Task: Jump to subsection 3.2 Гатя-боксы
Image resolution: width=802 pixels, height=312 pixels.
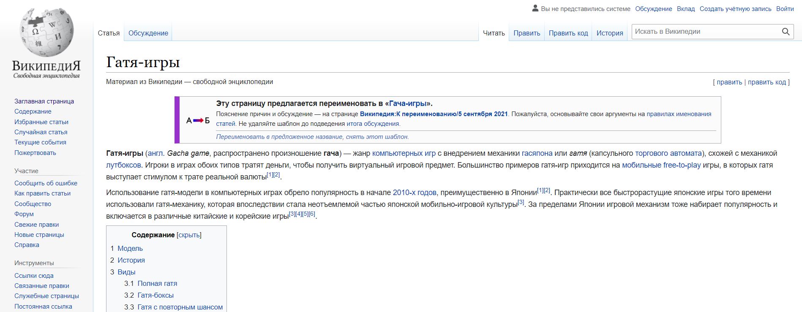Action: (155, 295)
